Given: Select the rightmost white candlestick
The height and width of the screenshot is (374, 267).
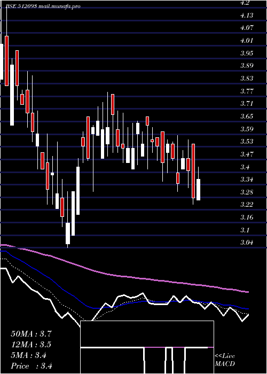Looking at the screenshot, I should point(198,190).
